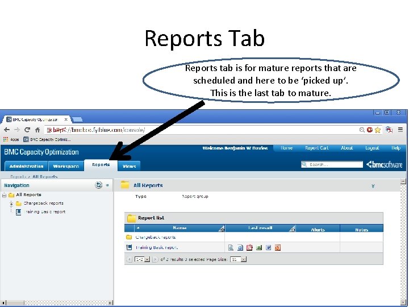Click the Chargeback reports folder icon in list
Image resolution: width=409 pixels, height=307 pixels.
coord(129,237)
